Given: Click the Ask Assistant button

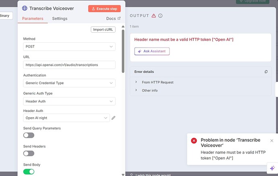Looking at the screenshot, I should point(152,51).
